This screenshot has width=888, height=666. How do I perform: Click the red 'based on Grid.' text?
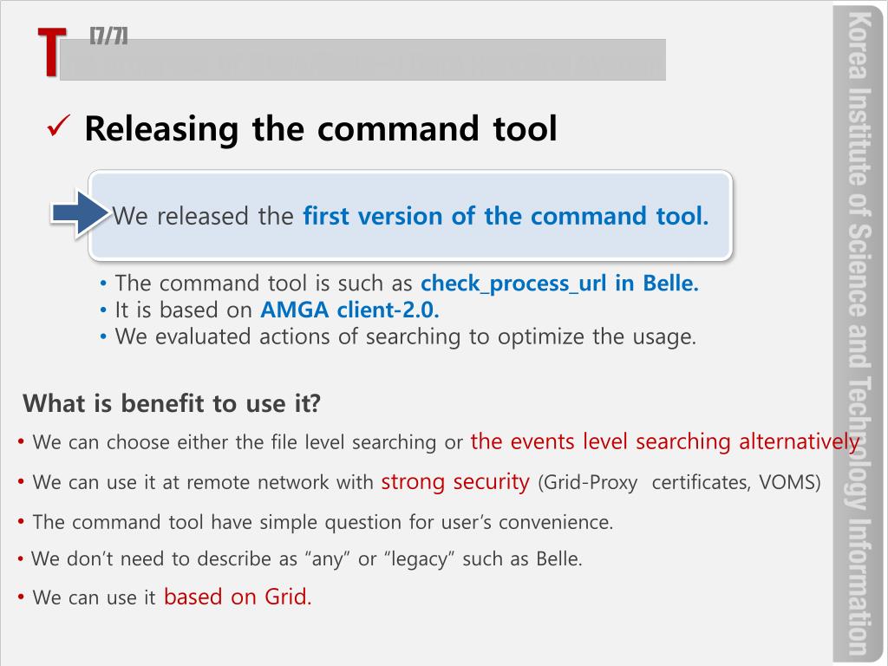tap(238, 597)
